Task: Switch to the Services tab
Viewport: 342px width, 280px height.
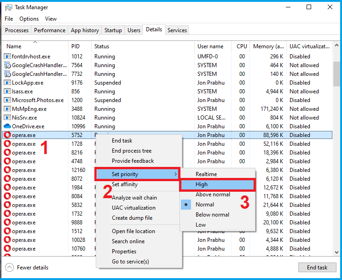Action: [177, 30]
